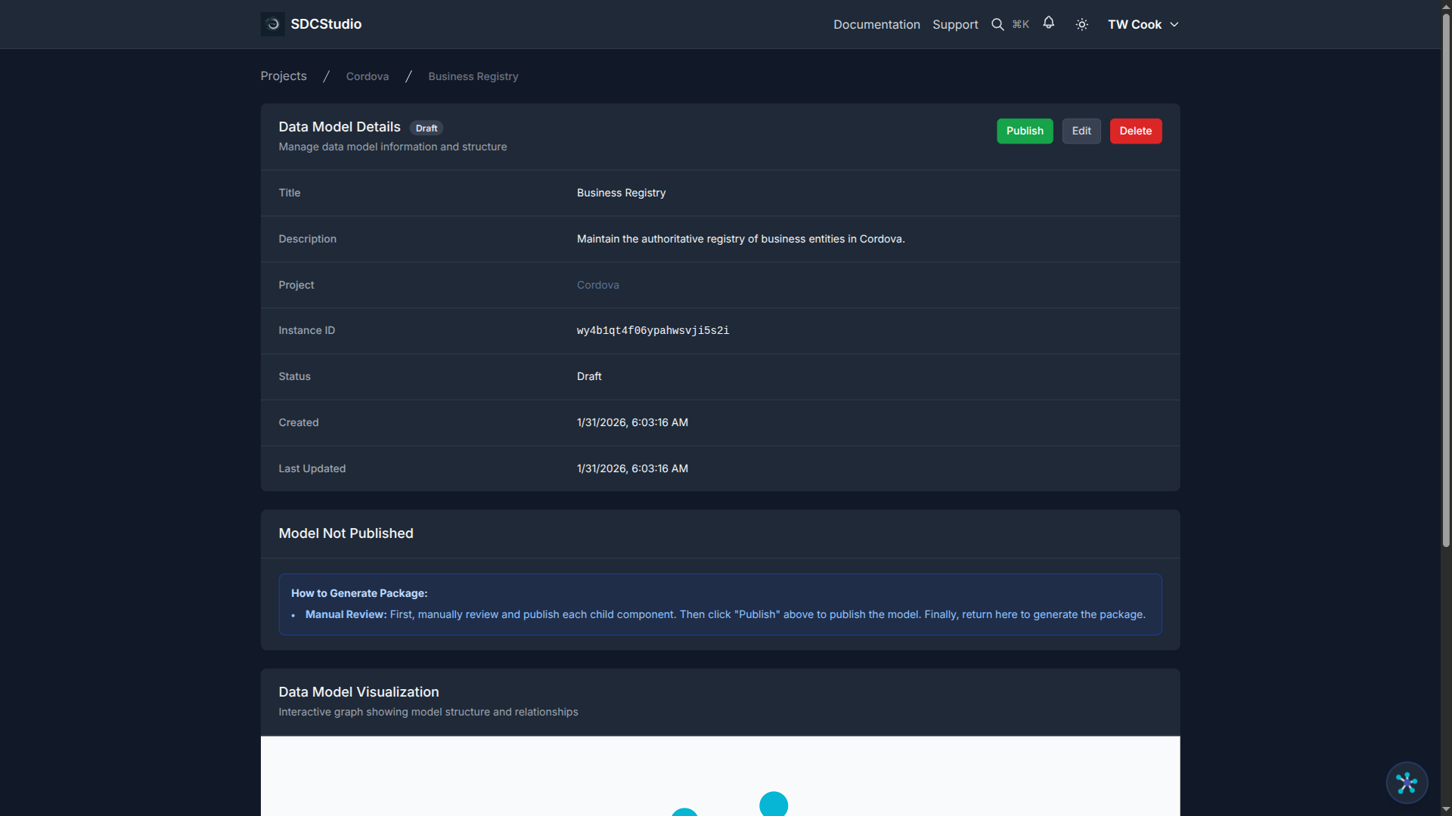Toggle light theme with the sun icon
Screen dimensions: 1452x816
pyautogui.click(x=1081, y=23)
